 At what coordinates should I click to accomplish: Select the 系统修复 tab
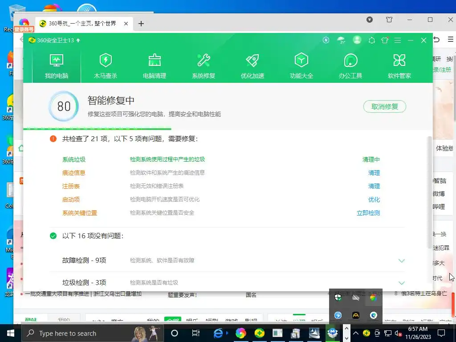(x=203, y=66)
